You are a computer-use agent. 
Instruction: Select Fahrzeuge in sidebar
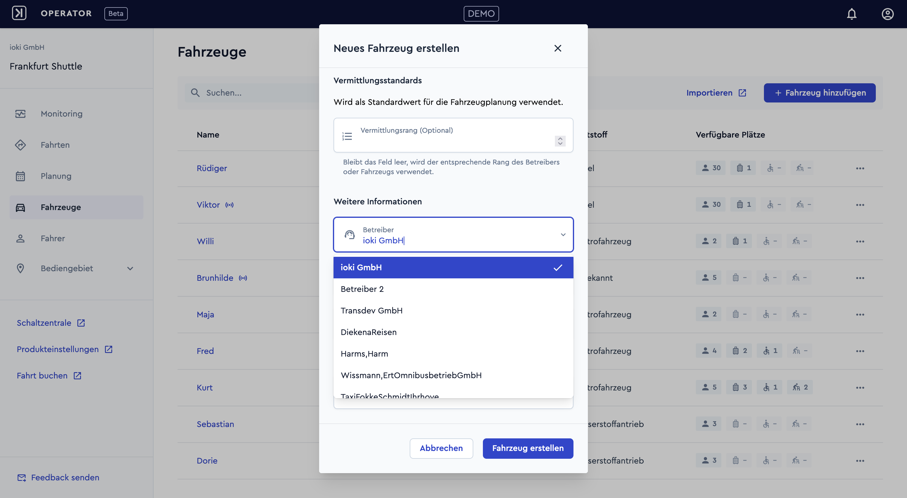(76, 207)
